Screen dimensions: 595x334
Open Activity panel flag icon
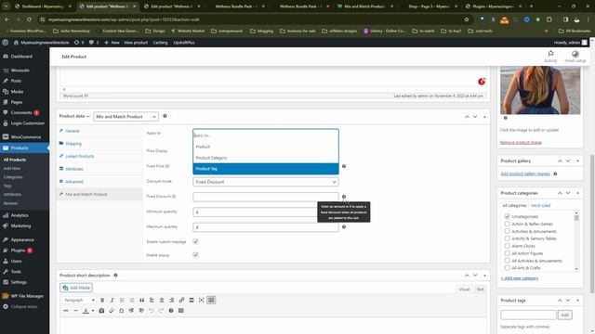(x=550, y=57)
